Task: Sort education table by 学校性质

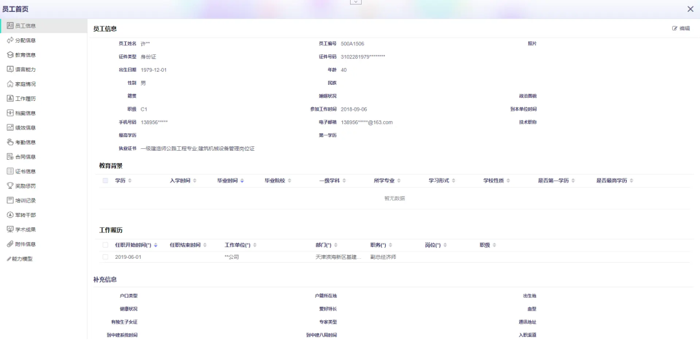Action: [508, 181]
